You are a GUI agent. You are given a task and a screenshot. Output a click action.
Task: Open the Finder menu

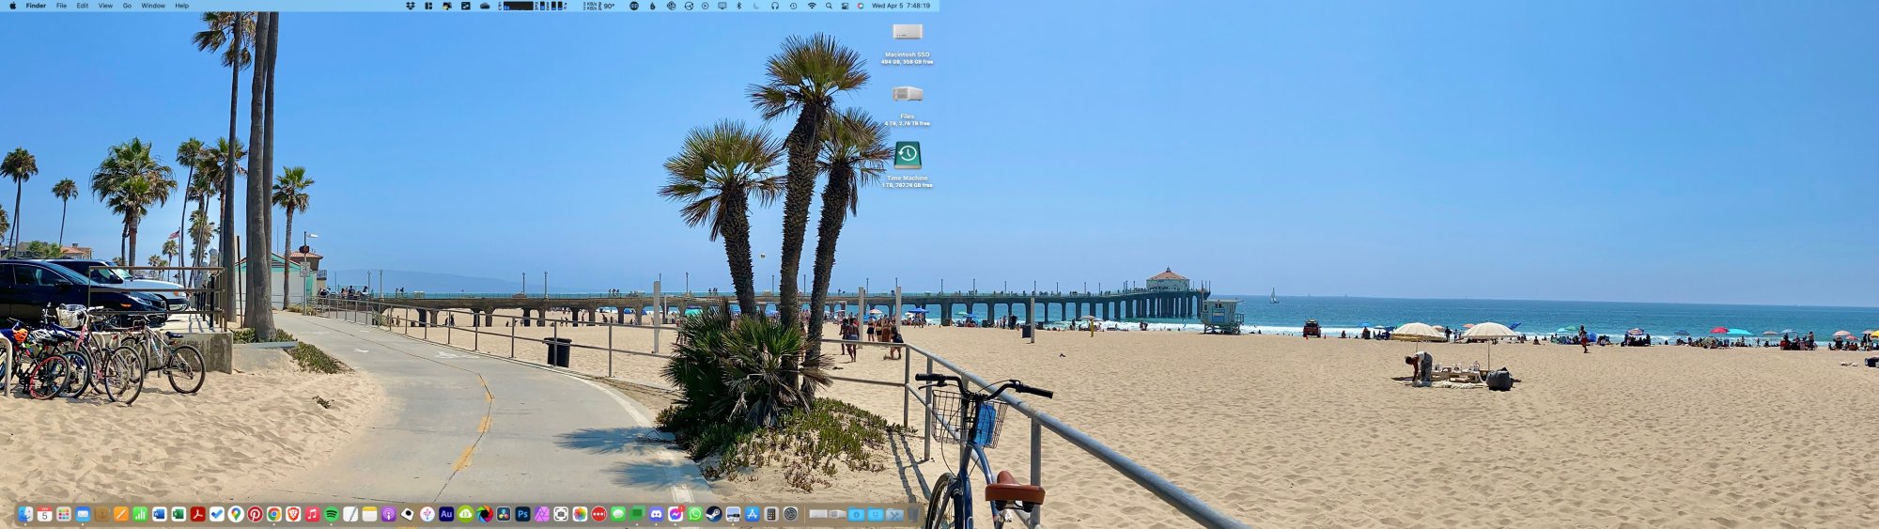[36, 6]
